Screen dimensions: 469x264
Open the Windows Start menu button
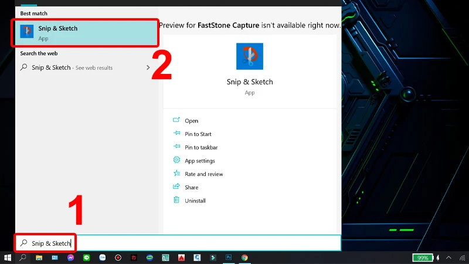click(8, 258)
